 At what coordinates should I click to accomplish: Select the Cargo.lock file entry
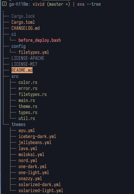(23, 16)
